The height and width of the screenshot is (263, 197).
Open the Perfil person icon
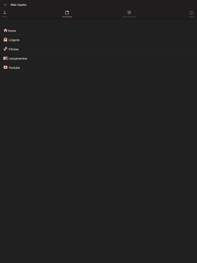(x=5, y=12)
